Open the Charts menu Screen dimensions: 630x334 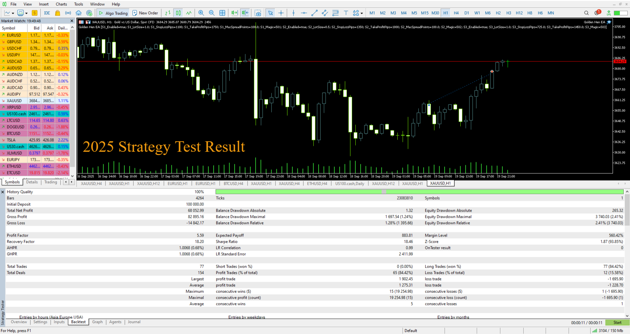pos(61,4)
